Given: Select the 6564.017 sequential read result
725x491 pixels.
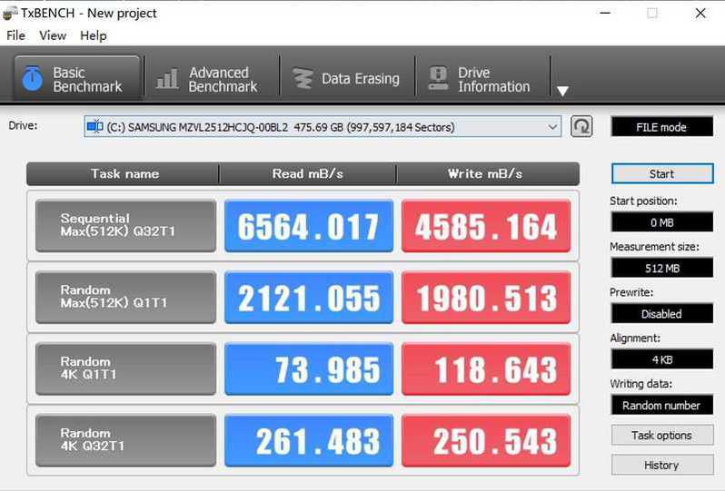Looking at the screenshot, I should [309, 225].
